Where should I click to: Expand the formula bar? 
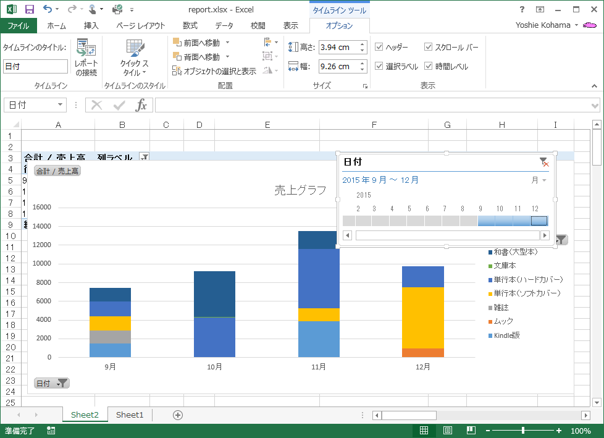pyautogui.click(x=594, y=105)
